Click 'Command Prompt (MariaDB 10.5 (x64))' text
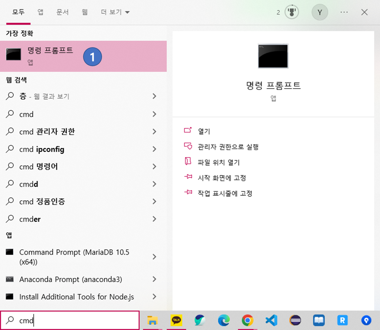This screenshot has height=330, width=380. point(74,257)
